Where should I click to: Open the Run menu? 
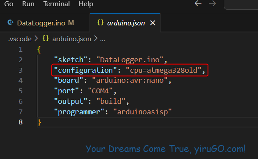28,4
